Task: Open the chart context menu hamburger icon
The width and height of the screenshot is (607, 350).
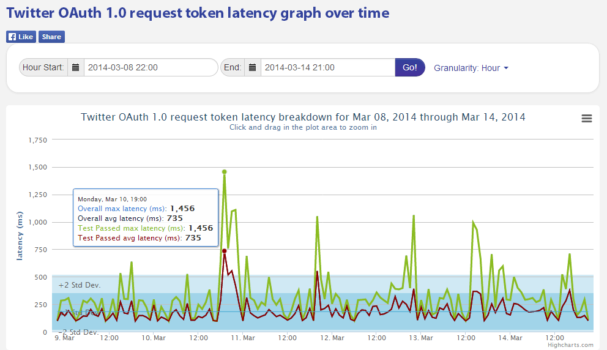Action: [586, 119]
